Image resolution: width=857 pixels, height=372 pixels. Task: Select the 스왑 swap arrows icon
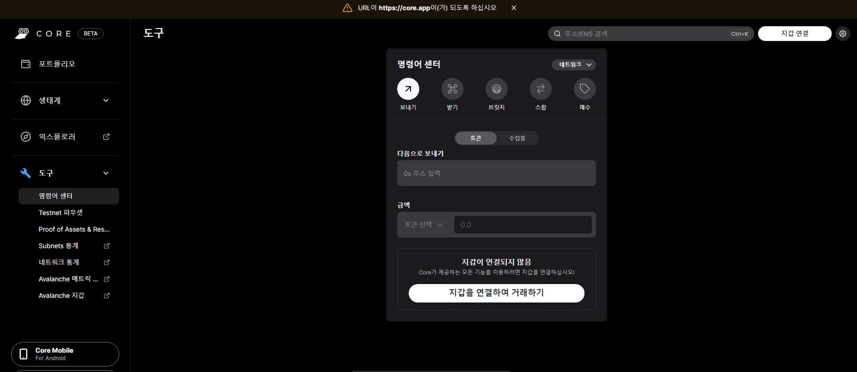tap(541, 89)
